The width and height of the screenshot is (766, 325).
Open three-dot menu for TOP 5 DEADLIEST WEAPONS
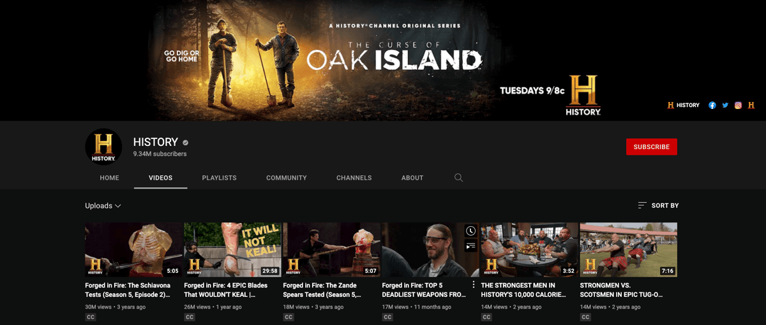pos(474,285)
